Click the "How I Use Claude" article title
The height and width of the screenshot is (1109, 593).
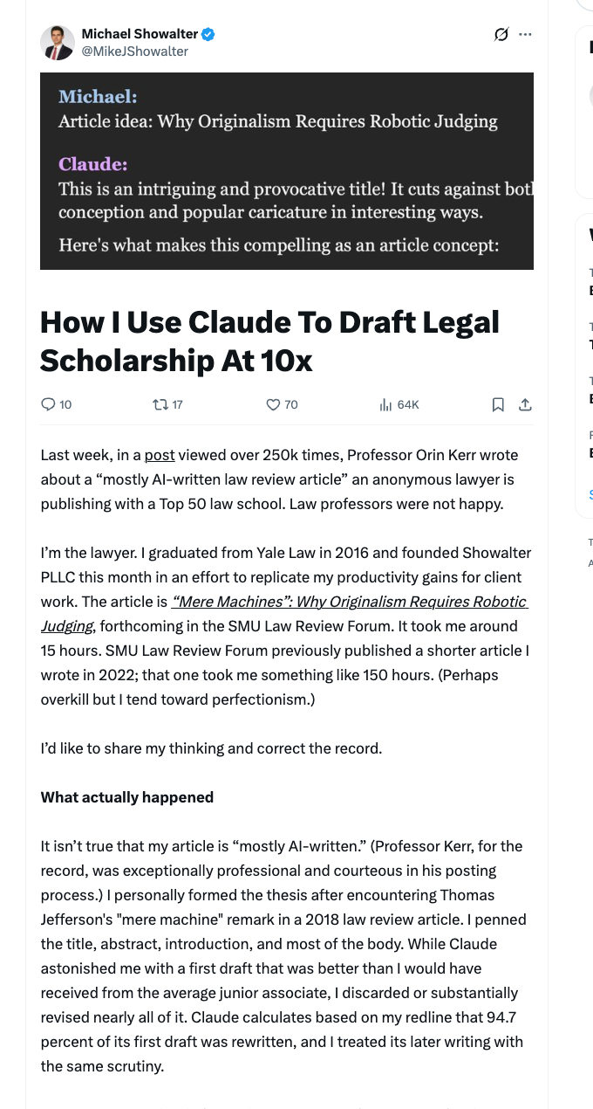pyautogui.click(x=270, y=341)
